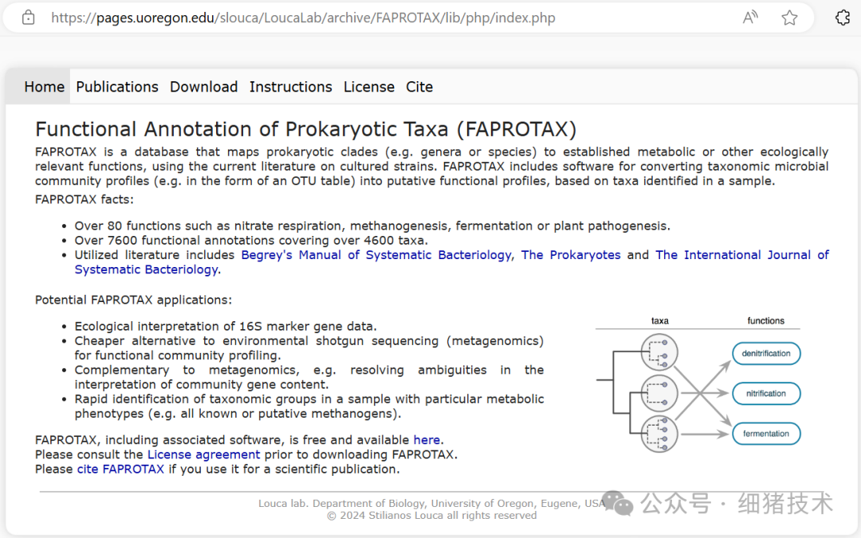Select the Home navigation tab
This screenshot has width=861, height=538.
[x=44, y=87]
